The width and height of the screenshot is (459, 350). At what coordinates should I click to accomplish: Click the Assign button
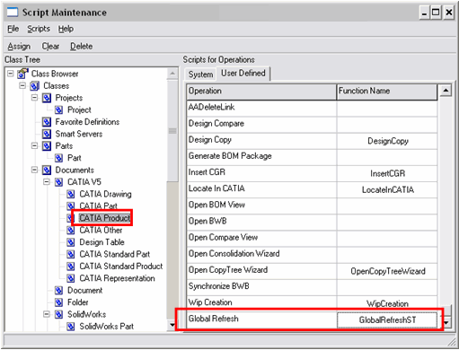coord(19,47)
